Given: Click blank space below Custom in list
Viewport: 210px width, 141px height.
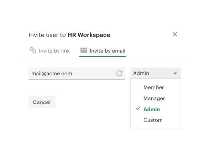Looking at the screenshot, I should coord(156,127).
